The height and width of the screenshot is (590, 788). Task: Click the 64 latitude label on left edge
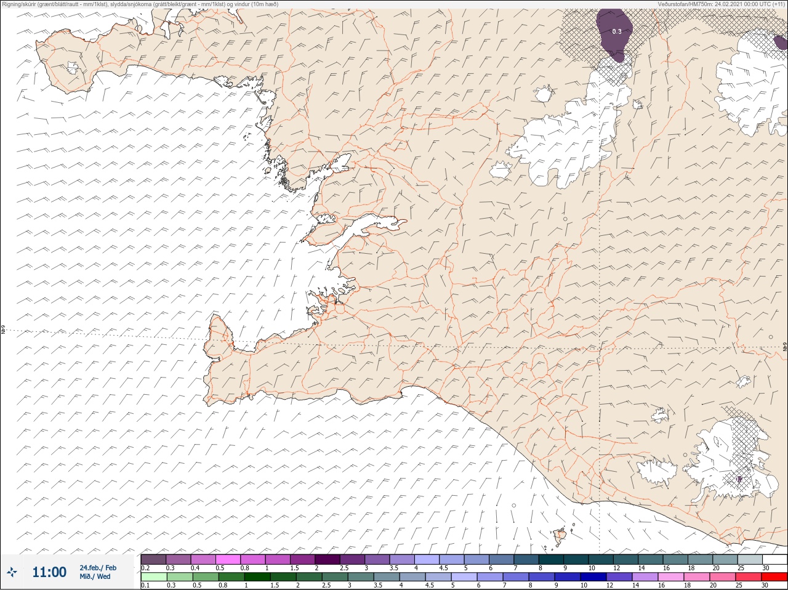(3, 331)
